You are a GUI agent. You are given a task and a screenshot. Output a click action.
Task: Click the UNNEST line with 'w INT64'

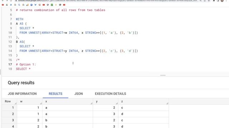[x=79, y=33]
